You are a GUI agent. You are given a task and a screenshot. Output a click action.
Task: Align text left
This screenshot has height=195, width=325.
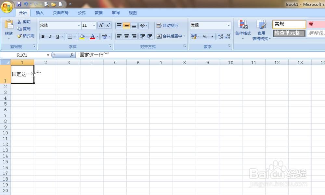click(119, 36)
